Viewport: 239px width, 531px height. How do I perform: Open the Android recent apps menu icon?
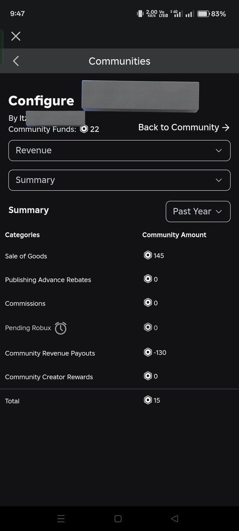tap(62, 518)
